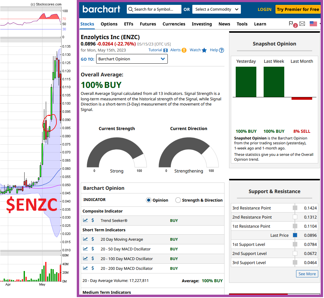This screenshot has height=298, width=324.
Task: Switch to the Options tab
Action: (109, 24)
